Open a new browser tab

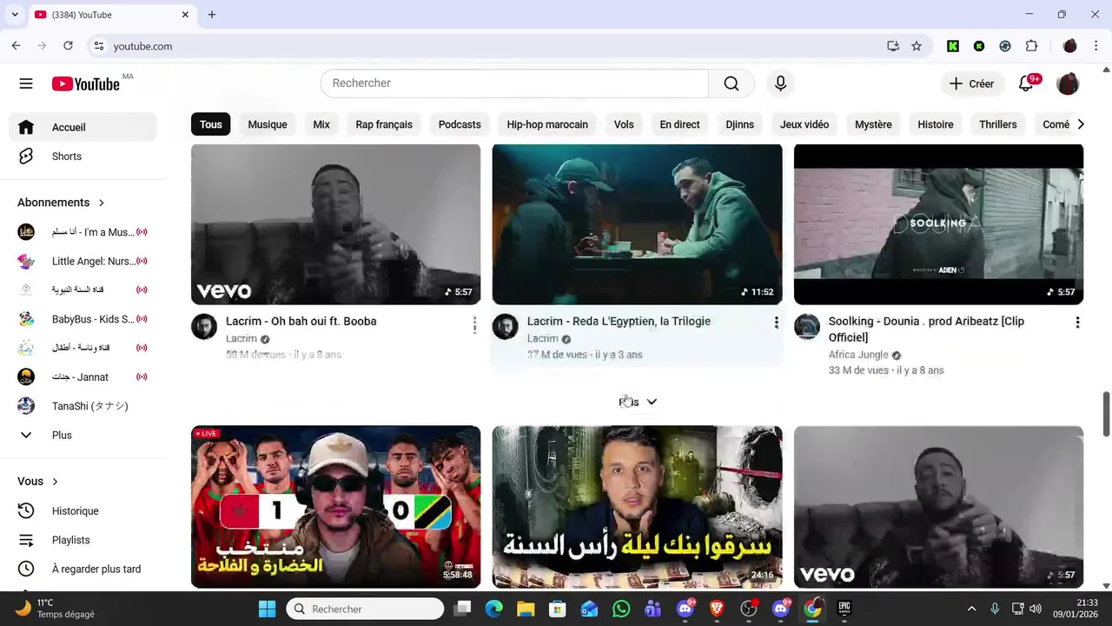(212, 15)
